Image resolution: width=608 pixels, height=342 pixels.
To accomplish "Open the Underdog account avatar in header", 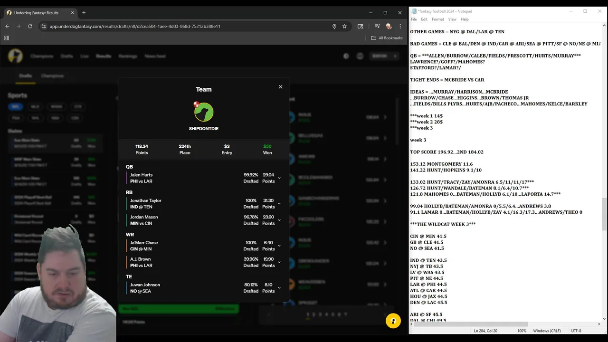I will point(360,56).
